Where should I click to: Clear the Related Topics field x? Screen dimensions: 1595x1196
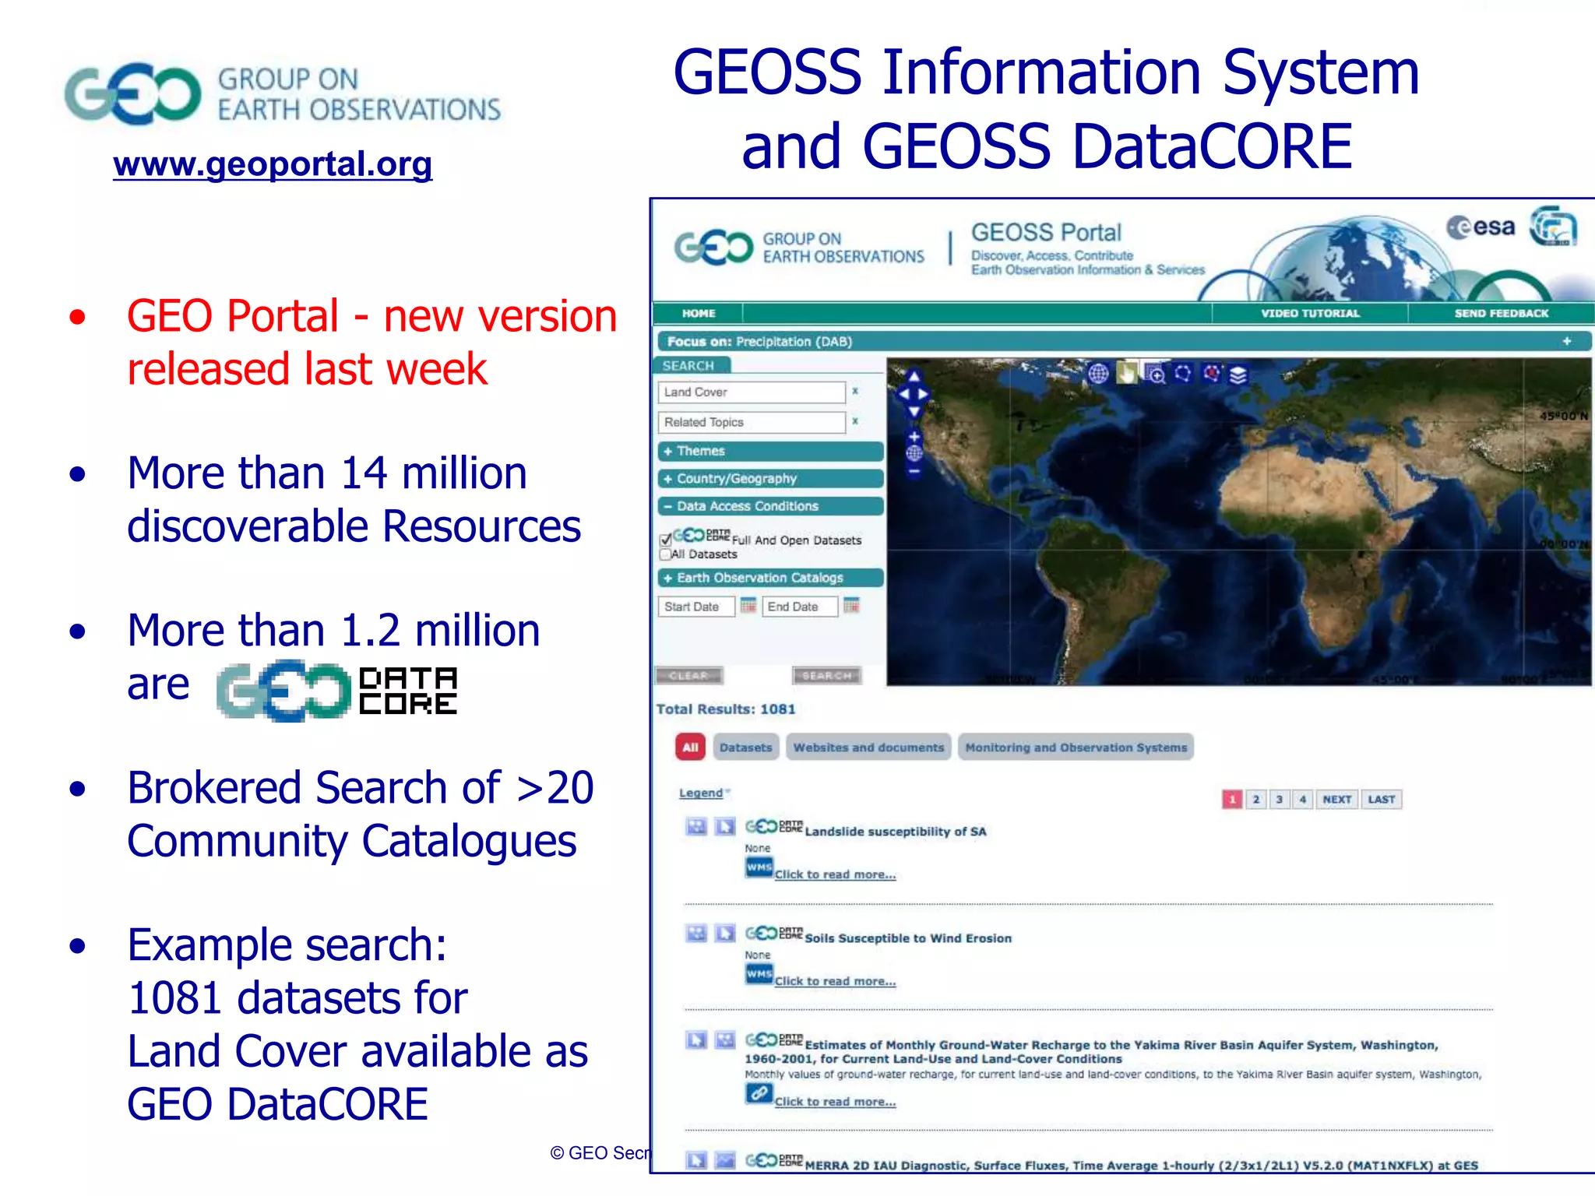click(x=855, y=420)
